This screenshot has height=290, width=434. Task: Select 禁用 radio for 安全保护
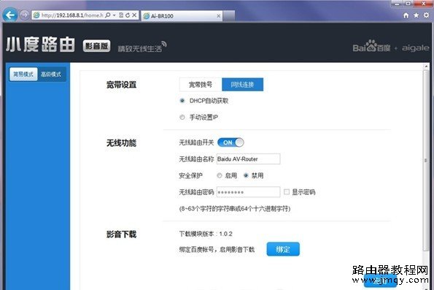246,175
